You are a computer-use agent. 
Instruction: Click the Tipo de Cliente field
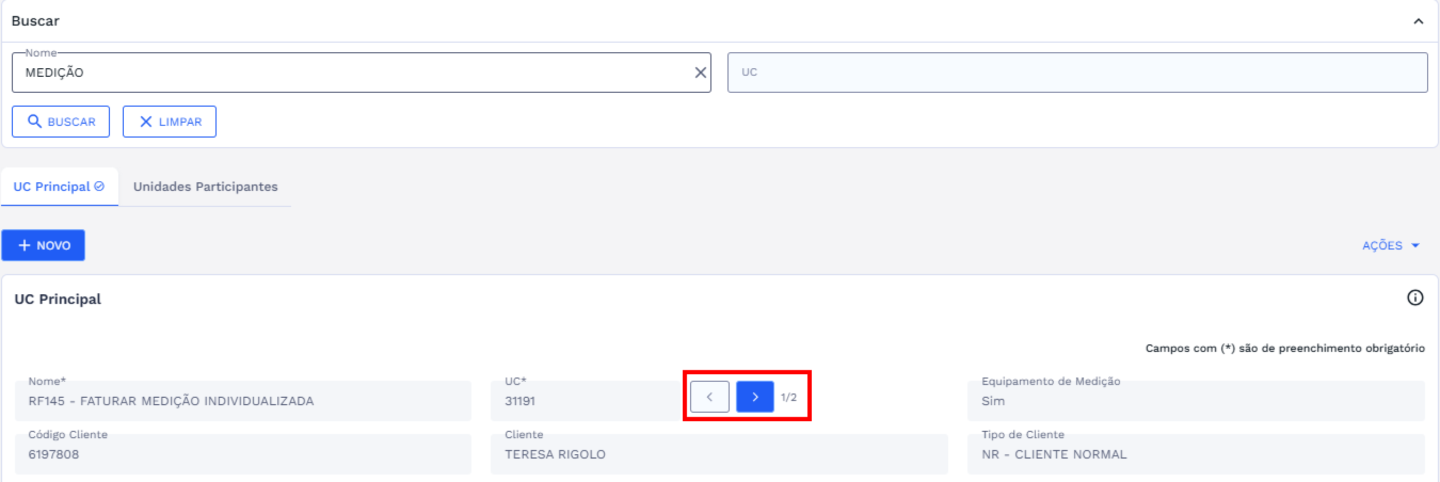[1196, 454]
